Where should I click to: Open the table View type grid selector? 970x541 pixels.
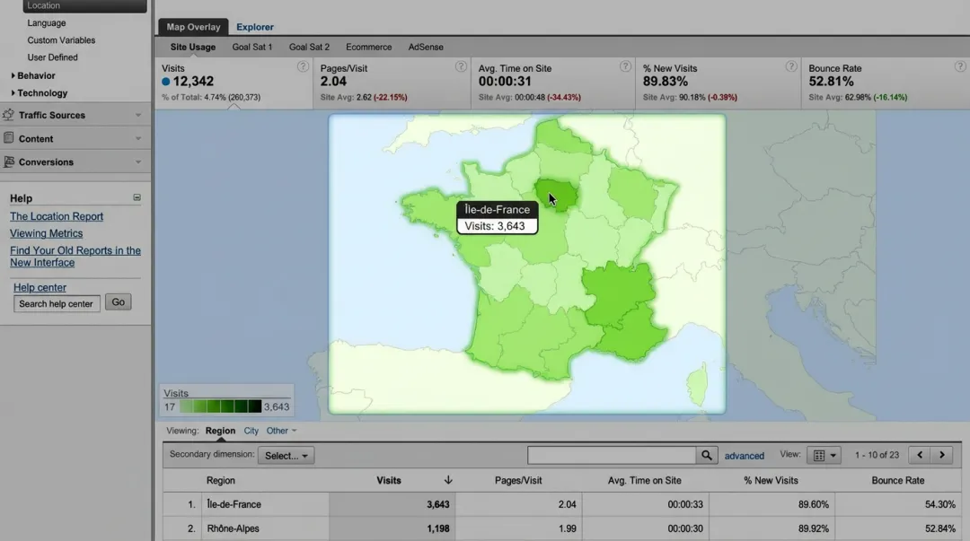coord(824,455)
